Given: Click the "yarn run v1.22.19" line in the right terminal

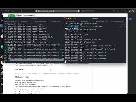Looking at the screenshot, I should 72,28.
